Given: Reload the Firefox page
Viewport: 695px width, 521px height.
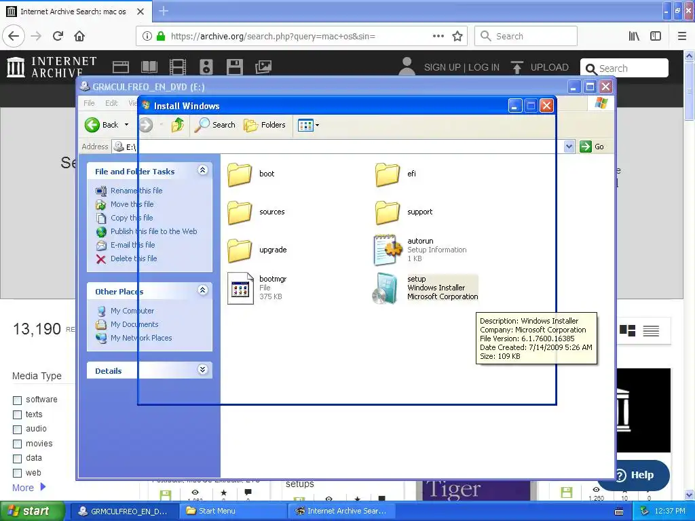Looking at the screenshot, I should [58, 37].
